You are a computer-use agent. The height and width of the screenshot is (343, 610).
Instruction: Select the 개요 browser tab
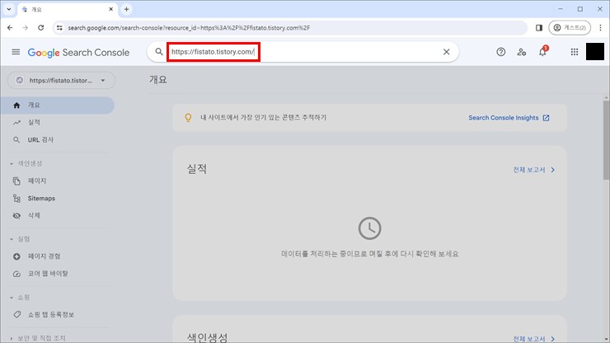(x=68, y=9)
